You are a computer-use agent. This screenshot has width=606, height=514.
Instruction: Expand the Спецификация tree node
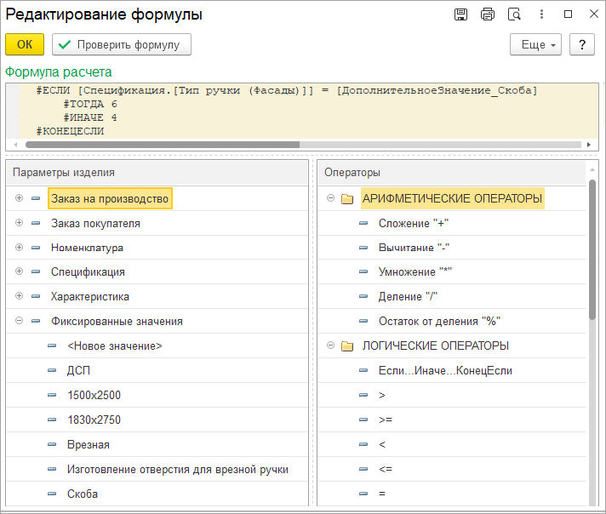pyautogui.click(x=19, y=272)
